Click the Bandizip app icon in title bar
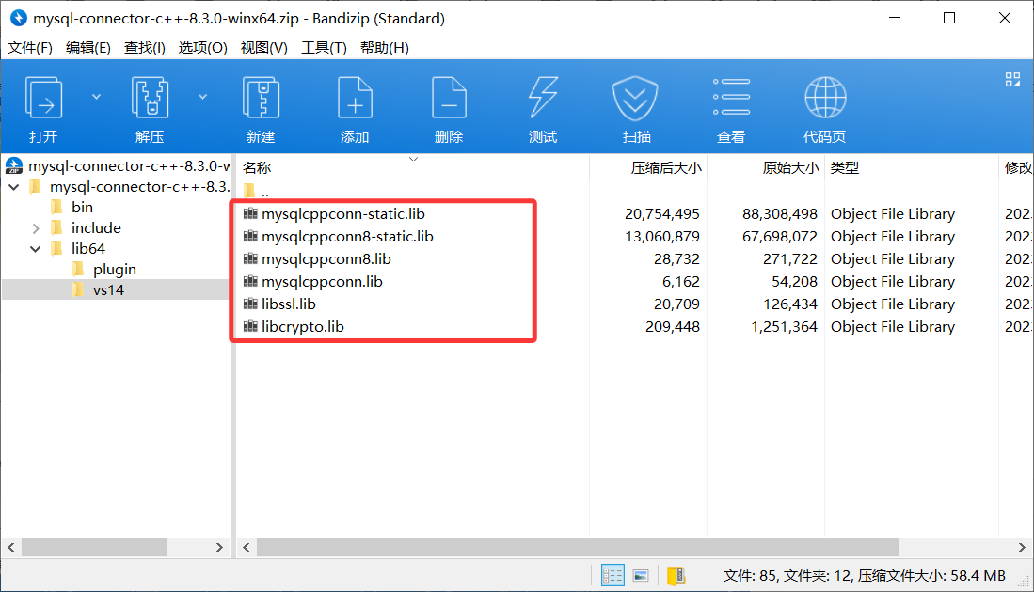1034x592 pixels. (19, 18)
